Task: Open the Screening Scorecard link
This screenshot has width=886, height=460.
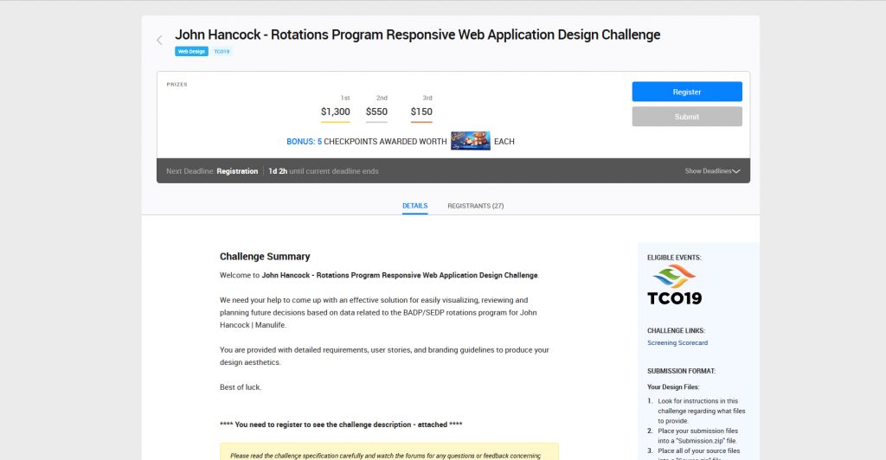Action: pyautogui.click(x=677, y=342)
